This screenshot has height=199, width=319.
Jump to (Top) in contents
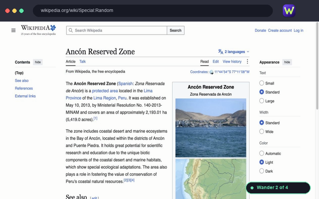[x=19, y=73]
